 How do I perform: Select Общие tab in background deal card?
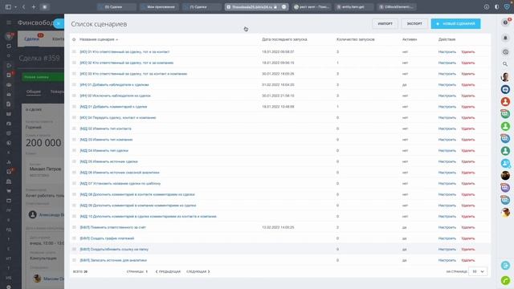point(34,92)
